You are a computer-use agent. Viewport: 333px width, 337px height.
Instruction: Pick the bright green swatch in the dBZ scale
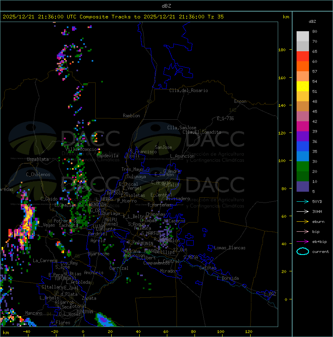(x=303, y=166)
